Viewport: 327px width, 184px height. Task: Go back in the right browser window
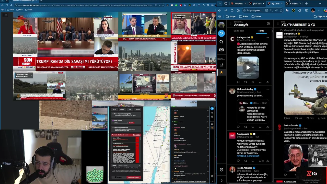coord(220,10)
